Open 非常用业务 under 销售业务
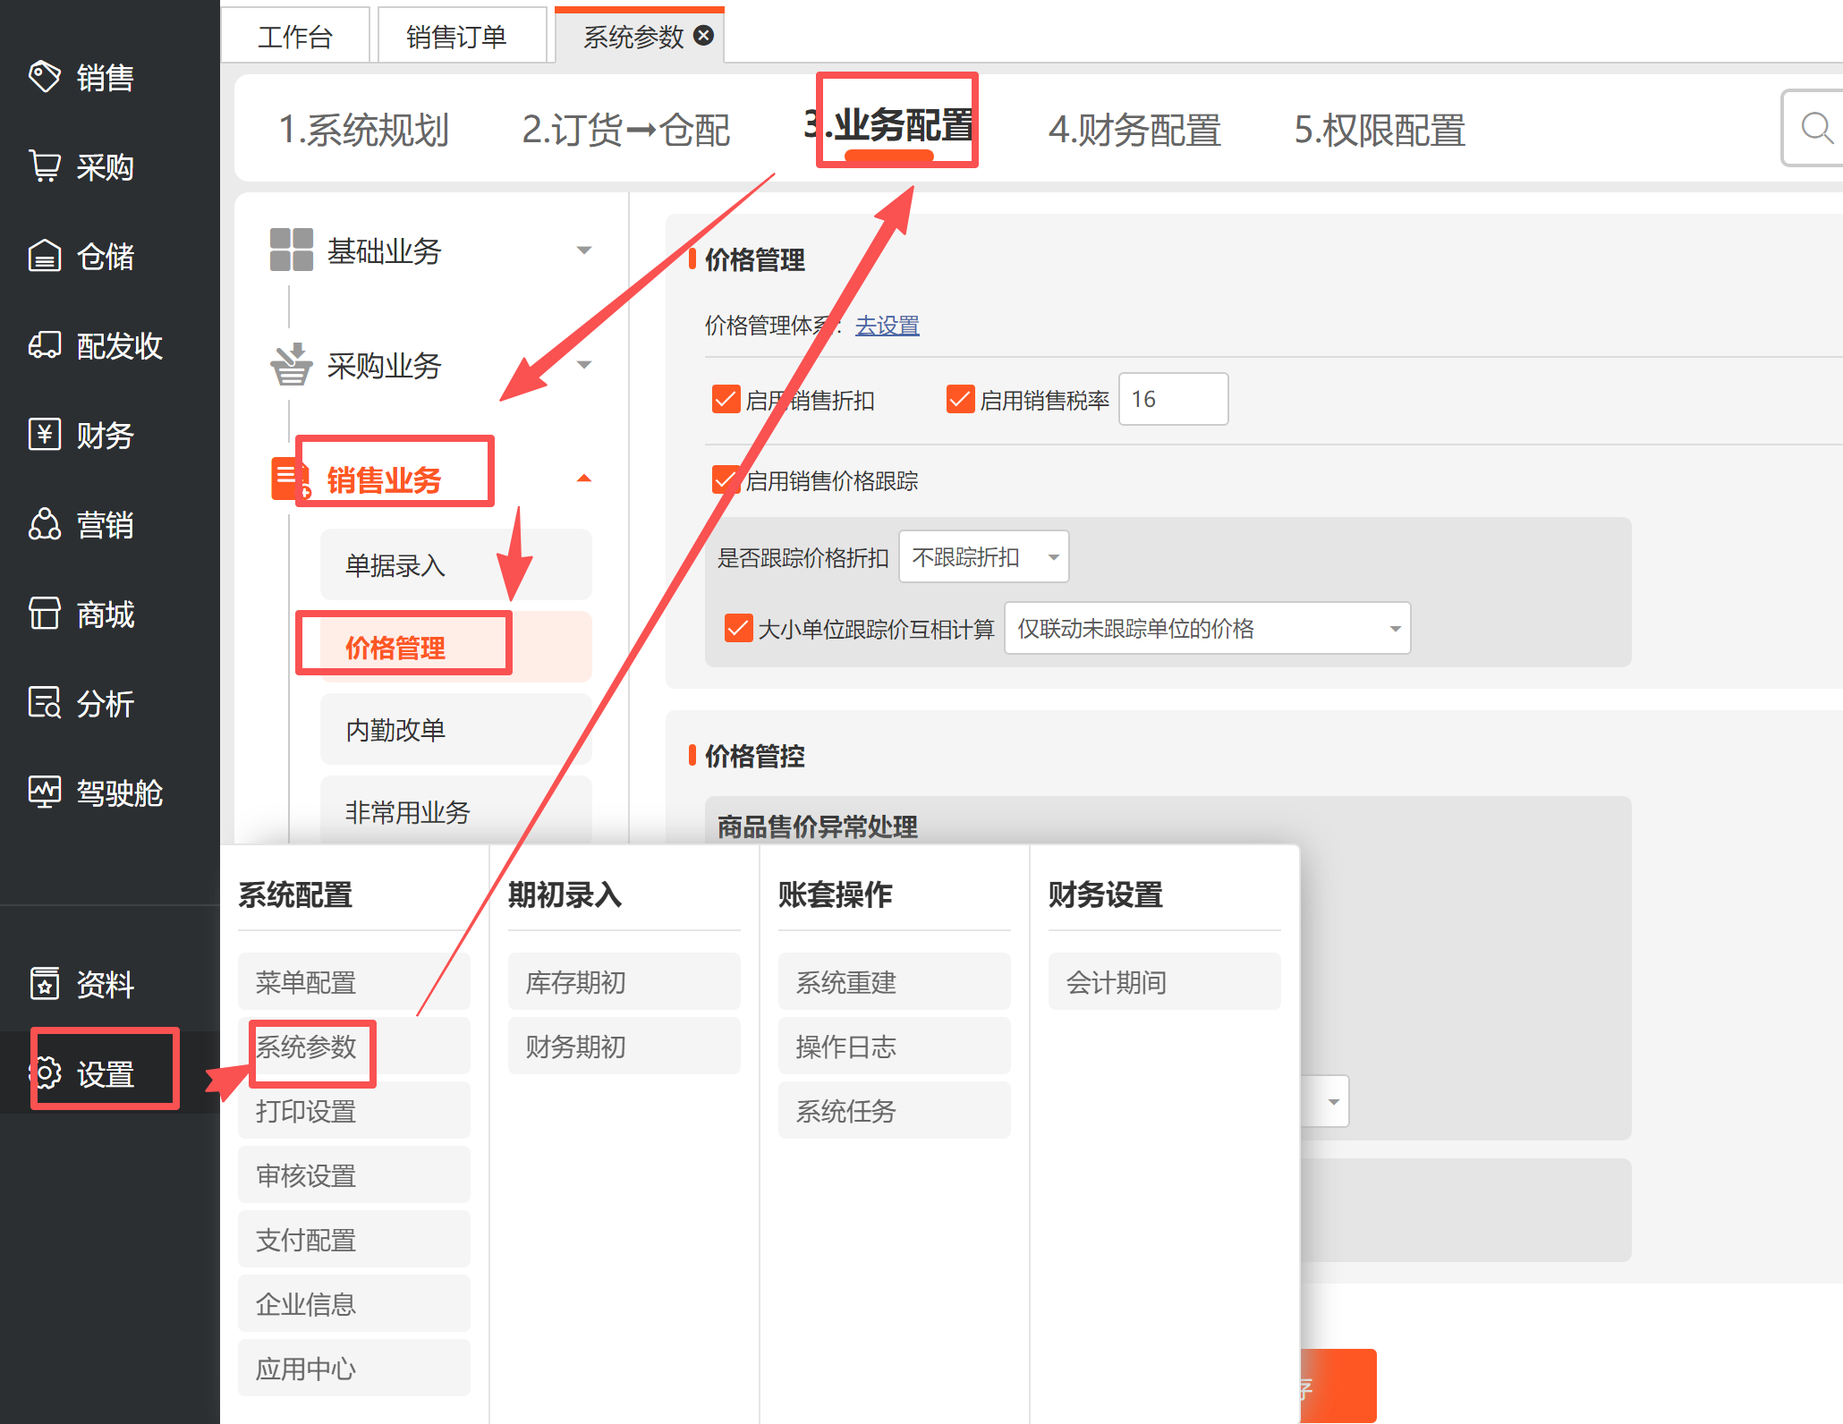This screenshot has height=1424, width=1843. [456, 811]
